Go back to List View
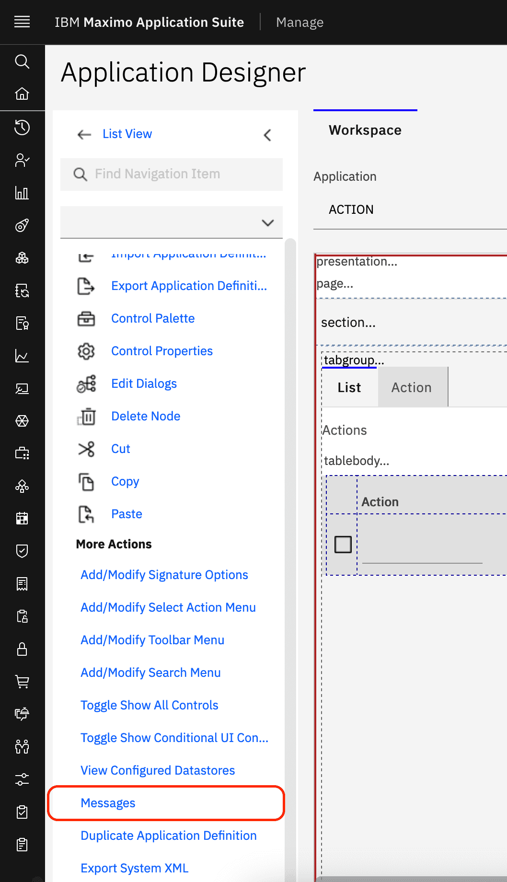 tap(127, 134)
